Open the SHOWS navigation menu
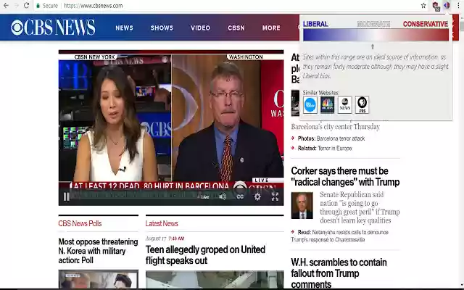 [162, 28]
